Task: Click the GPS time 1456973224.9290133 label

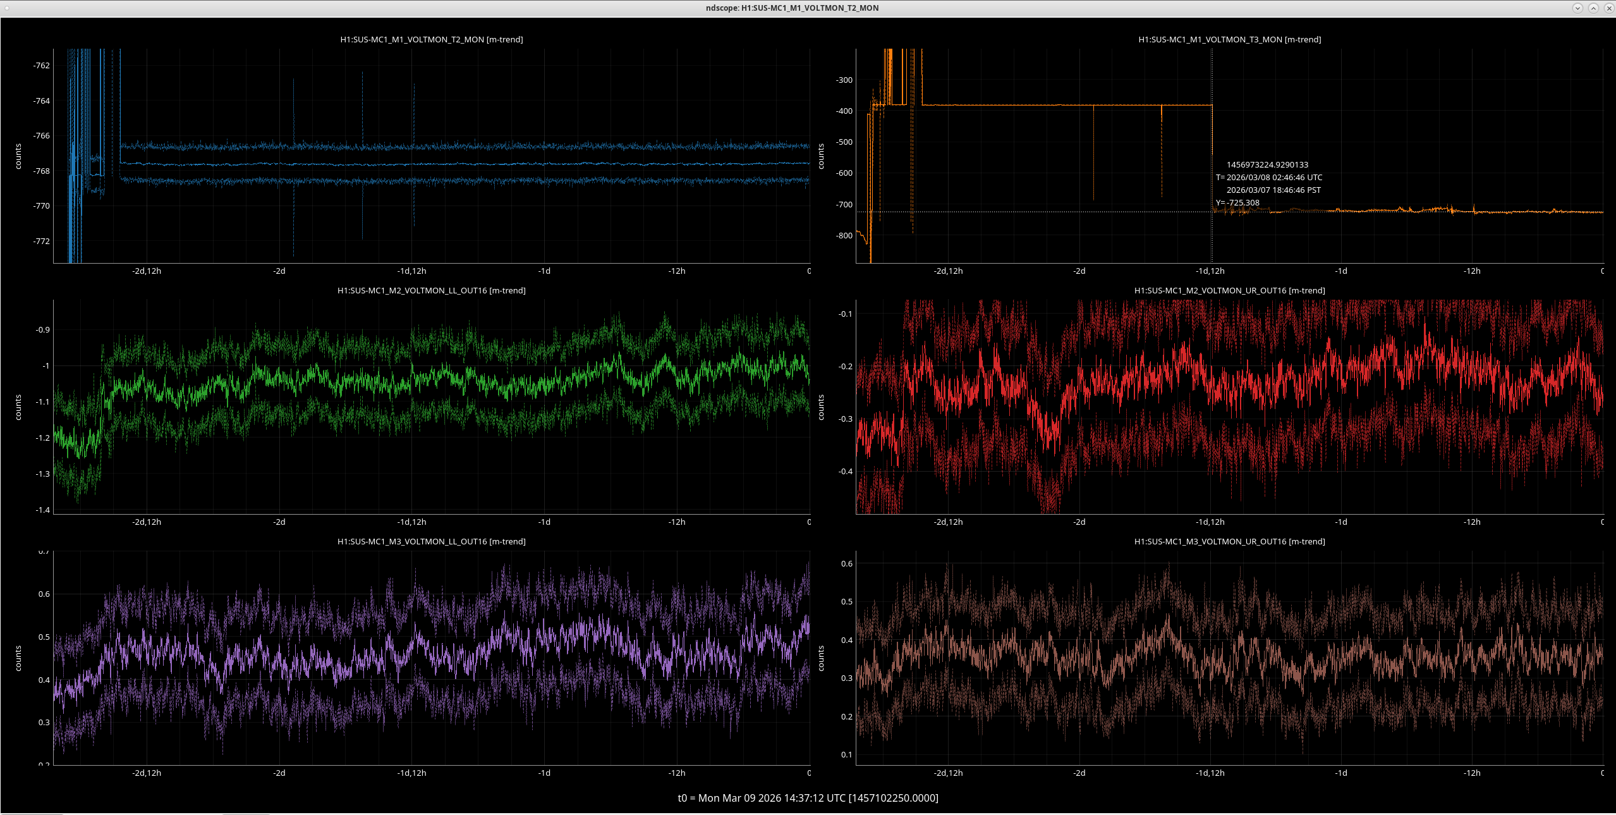Action: tap(1267, 164)
